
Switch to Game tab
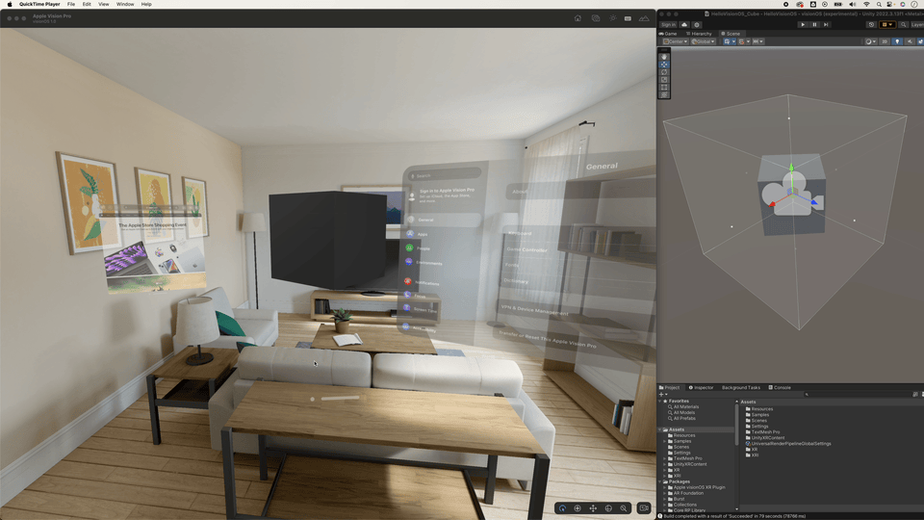668,34
